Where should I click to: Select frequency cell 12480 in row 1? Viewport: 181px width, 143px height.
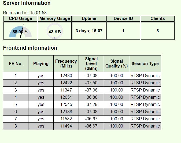coord(66,76)
